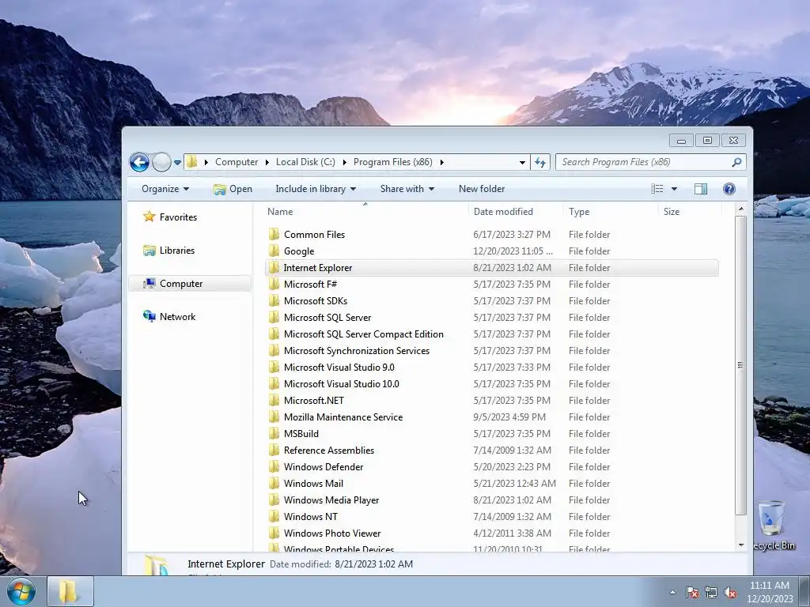Select the Windows Mail folder name
810x607 pixels.
coord(313,484)
